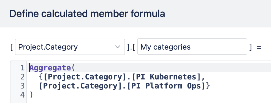The image size is (271, 103).
Task: Click empty editor area below line 4
Action: pyautogui.click(x=149, y=101)
